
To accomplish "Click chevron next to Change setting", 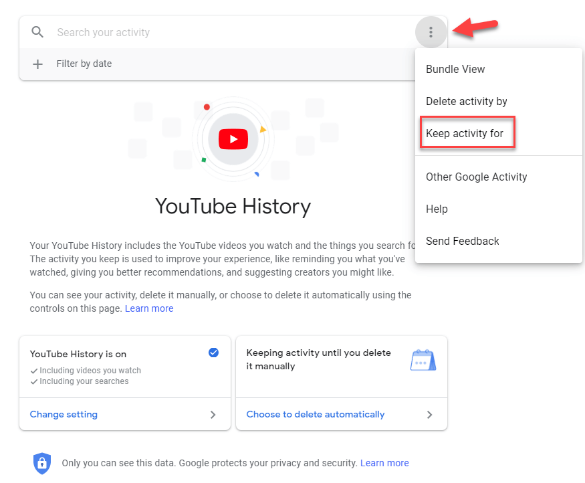I will coord(213,415).
